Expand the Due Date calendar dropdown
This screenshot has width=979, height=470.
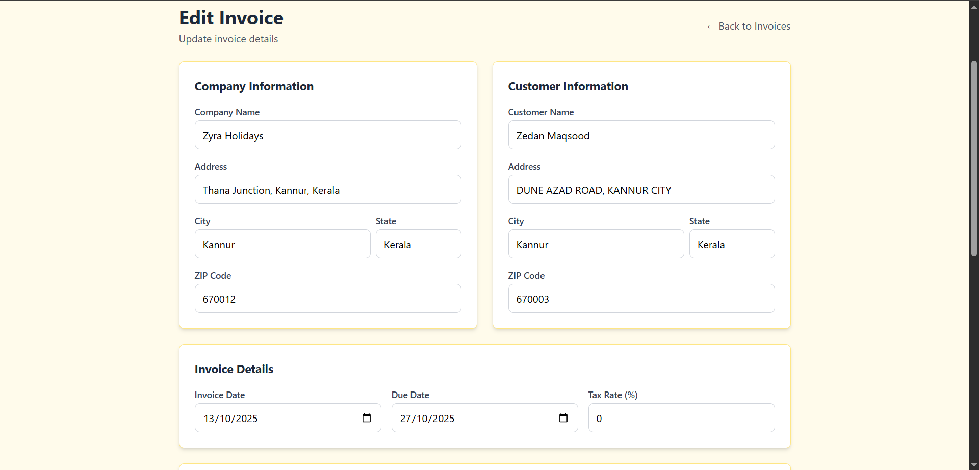coord(563,418)
